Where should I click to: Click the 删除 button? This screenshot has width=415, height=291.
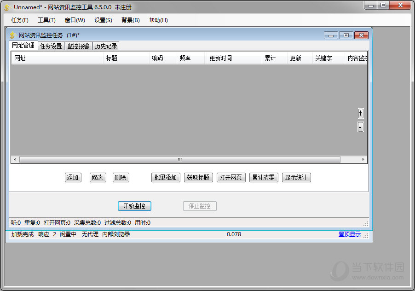click(121, 177)
